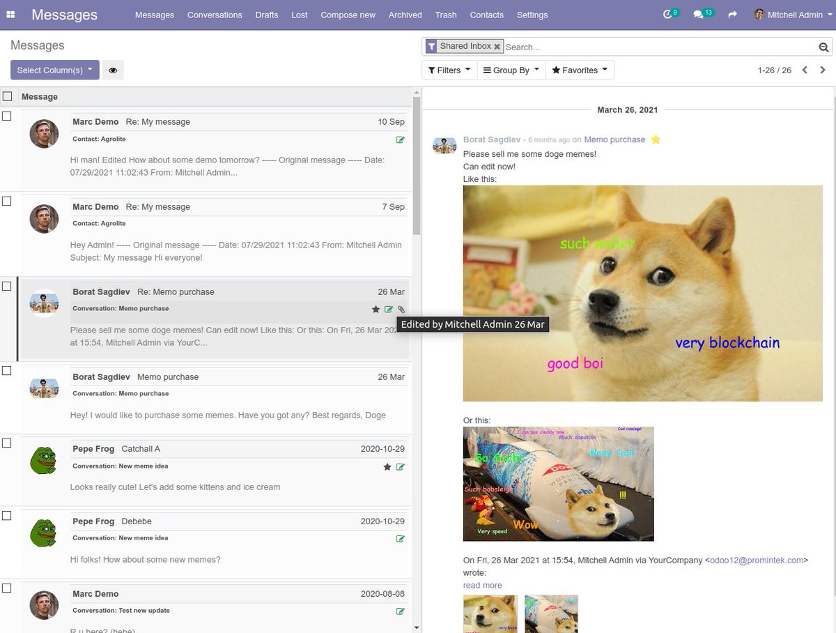
Task: Click edit icon on Marc Demo 2020-08-08 row
Action: tap(400, 611)
